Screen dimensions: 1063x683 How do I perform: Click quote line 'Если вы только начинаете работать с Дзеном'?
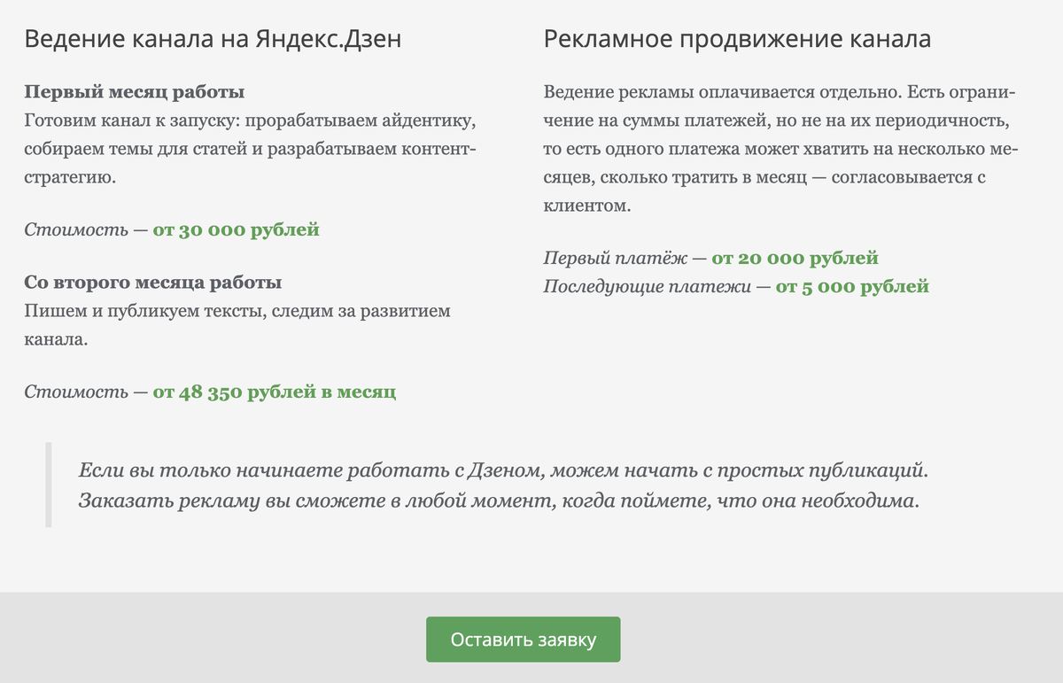click(502, 469)
